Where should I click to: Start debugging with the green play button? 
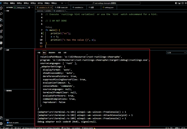point(15,7)
